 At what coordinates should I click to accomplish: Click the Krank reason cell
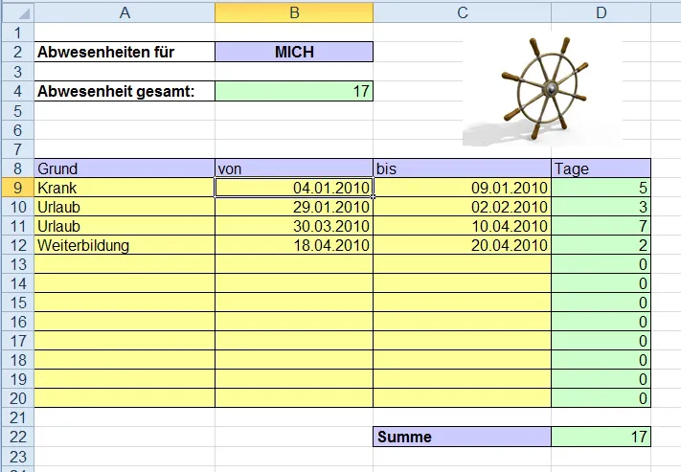[x=125, y=188]
